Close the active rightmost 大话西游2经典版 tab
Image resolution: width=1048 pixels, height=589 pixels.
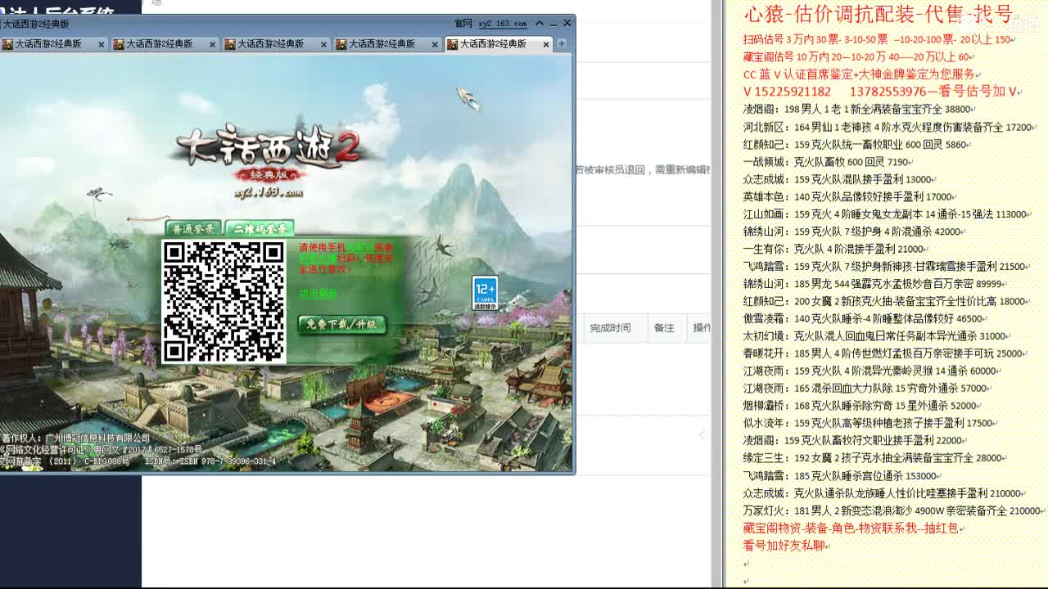tap(546, 44)
